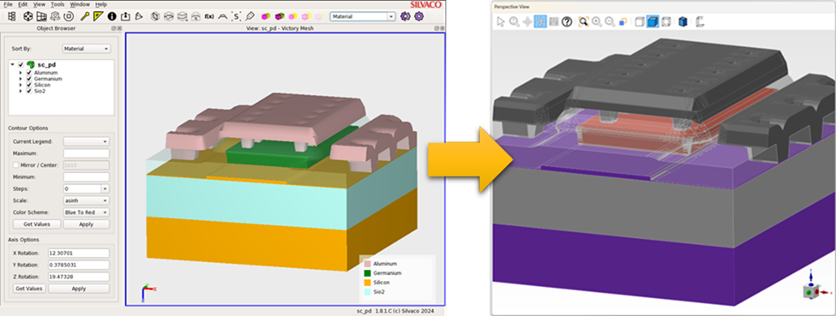Image resolution: width=836 pixels, height=316 pixels.
Task: Click the export upload icon in toolbar
Action: [125, 16]
